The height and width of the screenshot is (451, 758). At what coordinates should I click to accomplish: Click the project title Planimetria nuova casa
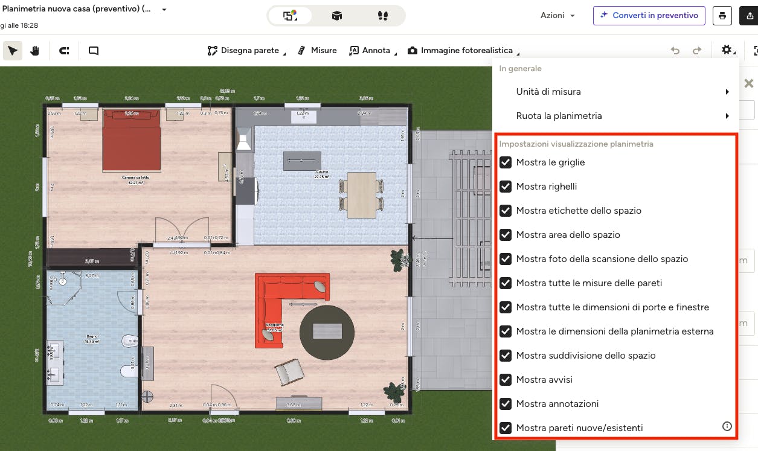pos(77,10)
